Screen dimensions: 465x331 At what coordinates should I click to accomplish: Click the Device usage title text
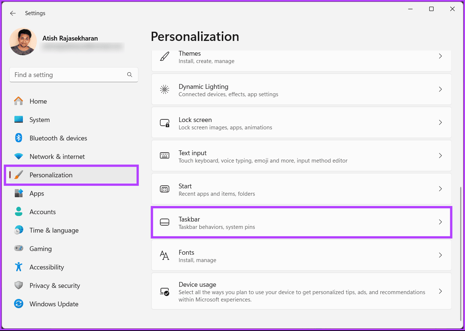pyautogui.click(x=197, y=285)
